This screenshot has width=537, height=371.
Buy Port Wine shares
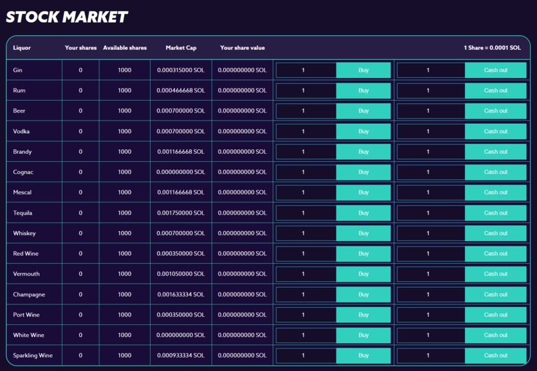(363, 315)
